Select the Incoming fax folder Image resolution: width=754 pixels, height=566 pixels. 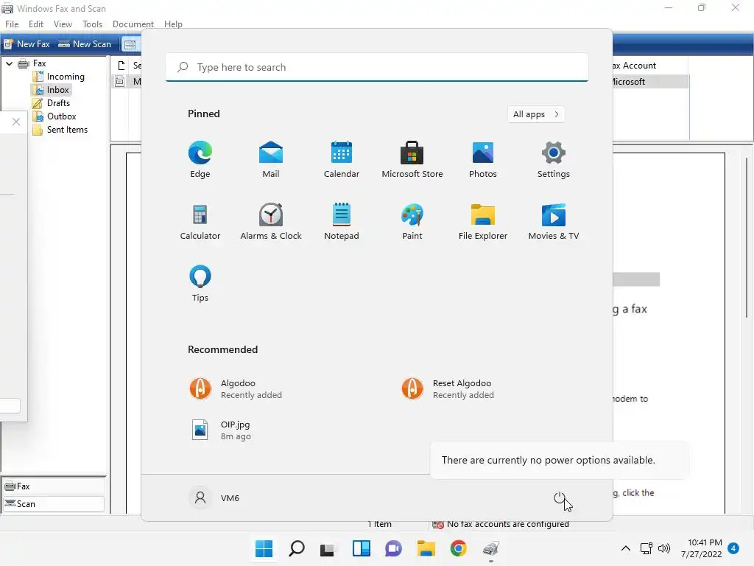point(59,77)
